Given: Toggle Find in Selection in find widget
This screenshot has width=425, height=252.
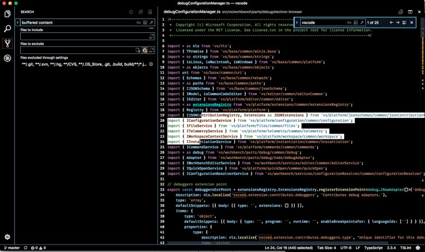Looking at the screenshot, I should (x=404, y=22).
